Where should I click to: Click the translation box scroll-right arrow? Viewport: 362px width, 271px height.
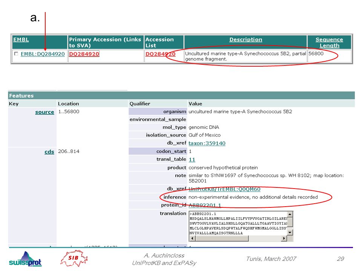(x=284, y=238)
